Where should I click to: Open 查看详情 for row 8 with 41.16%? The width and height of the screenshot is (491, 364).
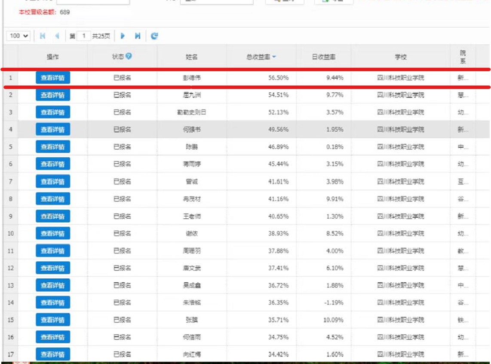click(x=53, y=199)
